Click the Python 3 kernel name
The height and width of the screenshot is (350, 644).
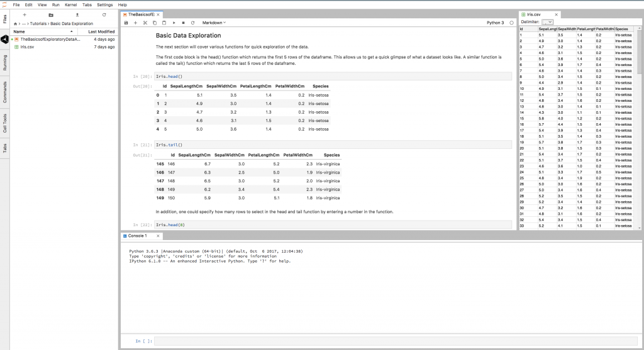(x=496, y=23)
